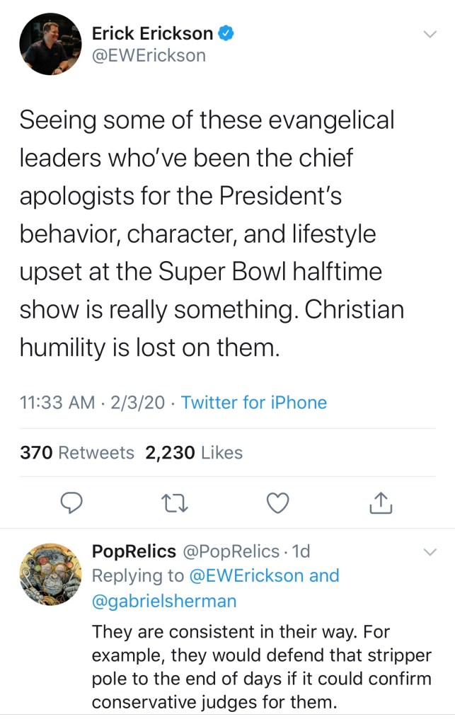Viewport: 455px width, 724px height.
Task: Open the "Twitter for iPhone" link
Action: click(254, 403)
